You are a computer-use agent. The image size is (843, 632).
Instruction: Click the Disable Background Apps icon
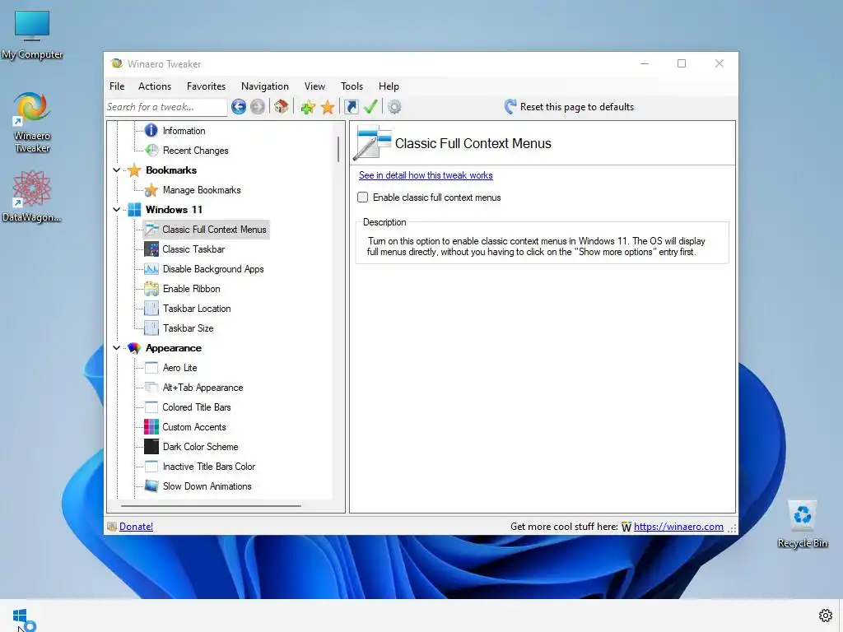coord(151,269)
